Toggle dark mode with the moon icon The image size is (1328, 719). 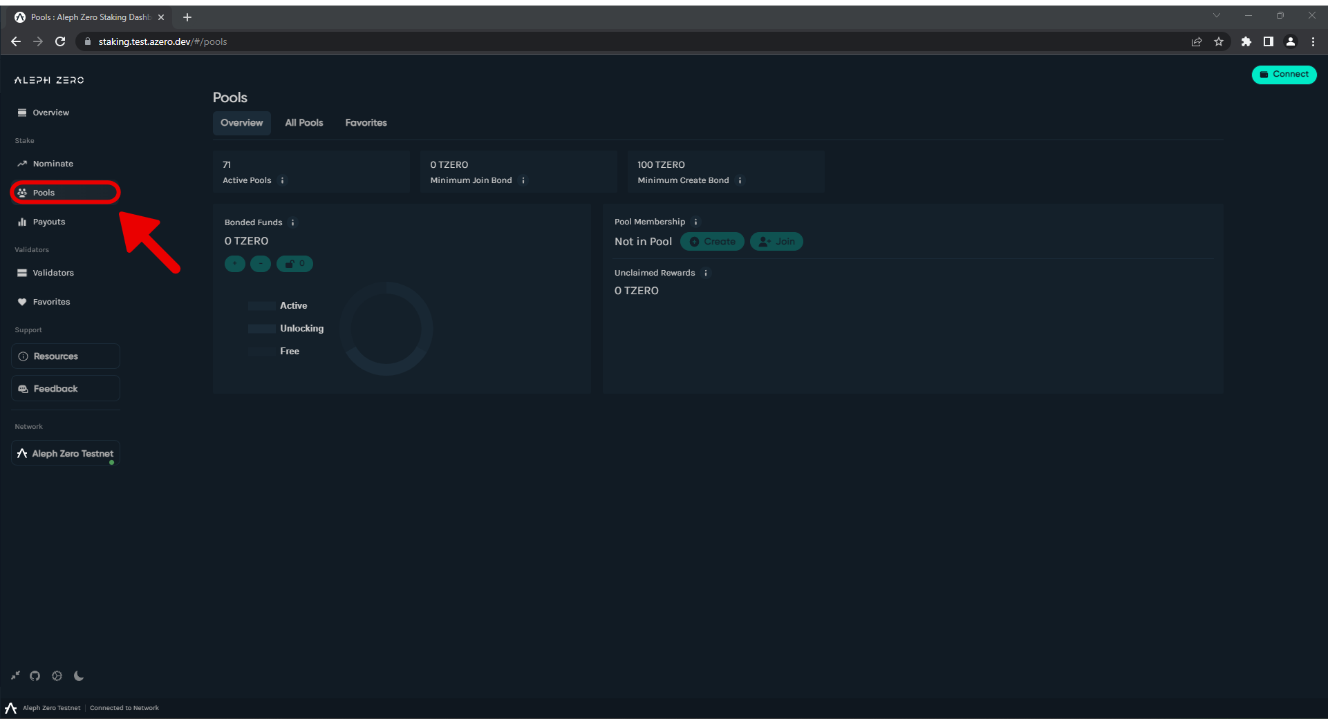[x=79, y=676]
